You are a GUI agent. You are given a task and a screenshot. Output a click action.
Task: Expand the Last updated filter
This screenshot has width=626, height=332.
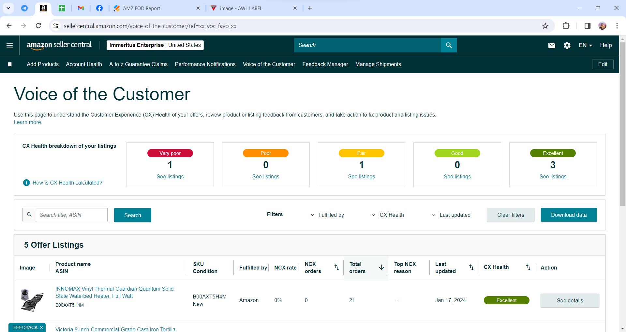[x=451, y=215]
